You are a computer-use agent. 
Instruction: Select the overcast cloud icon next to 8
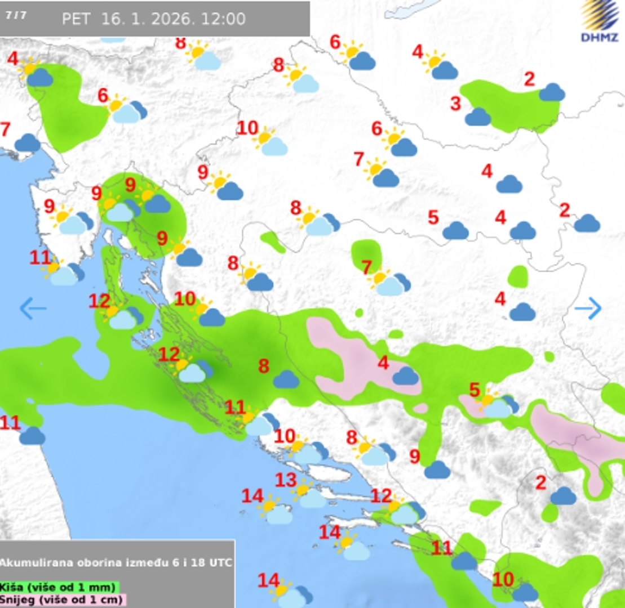(x=286, y=379)
